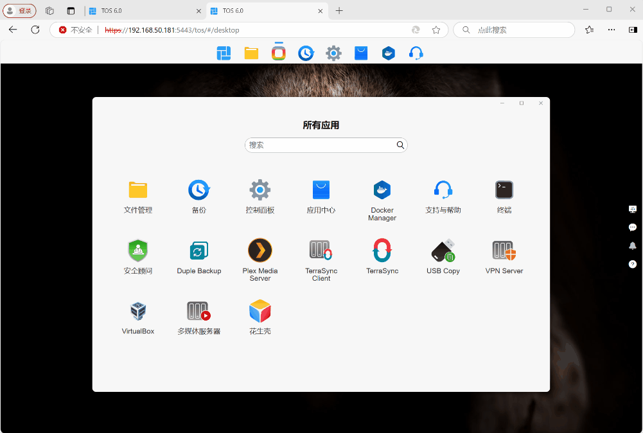Viewport: 643px width, 433px height.
Task: Open the support headset in the top dock
Action: point(416,53)
